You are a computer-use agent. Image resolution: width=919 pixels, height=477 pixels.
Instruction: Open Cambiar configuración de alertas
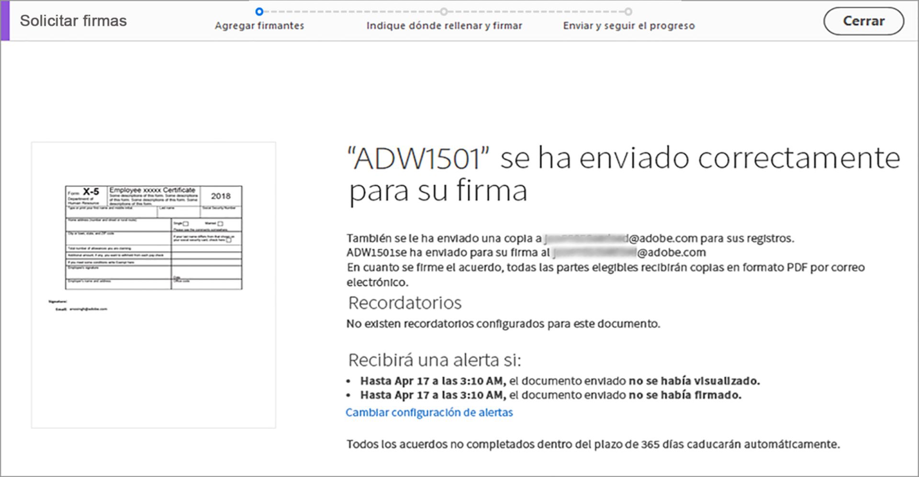[429, 412]
